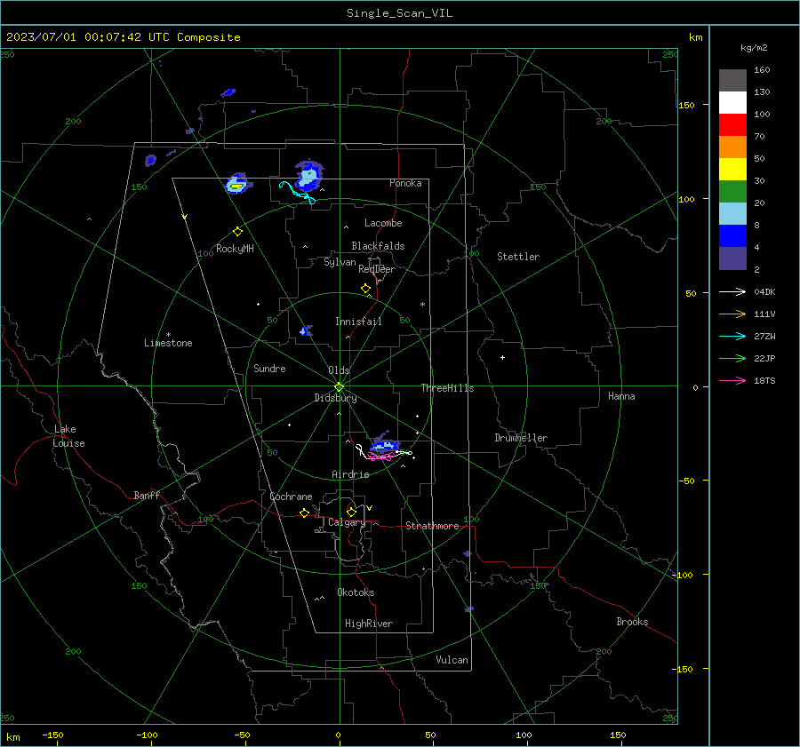Viewport: 800px width, 747px height.
Task: Click the RockyMH label
Action: click(x=235, y=249)
